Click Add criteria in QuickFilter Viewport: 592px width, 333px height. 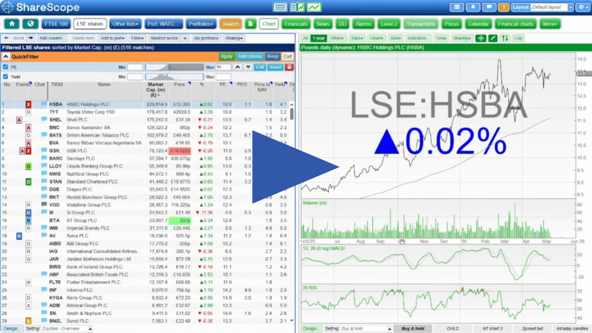(x=250, y=56)
